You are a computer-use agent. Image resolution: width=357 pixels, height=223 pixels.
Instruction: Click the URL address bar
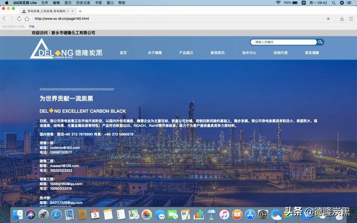coord(167,18)
